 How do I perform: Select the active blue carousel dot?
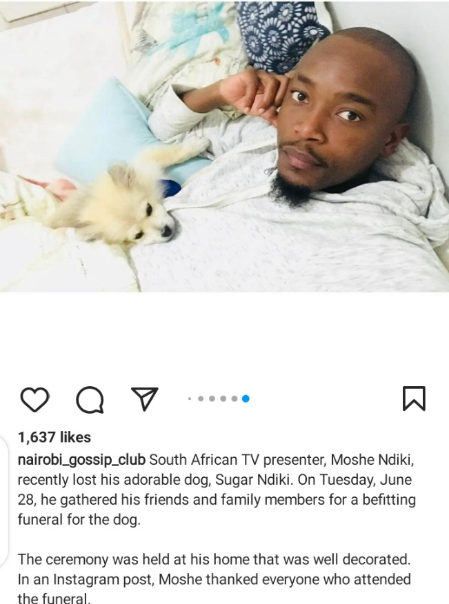pyautogui.click(x=246, y=399)
